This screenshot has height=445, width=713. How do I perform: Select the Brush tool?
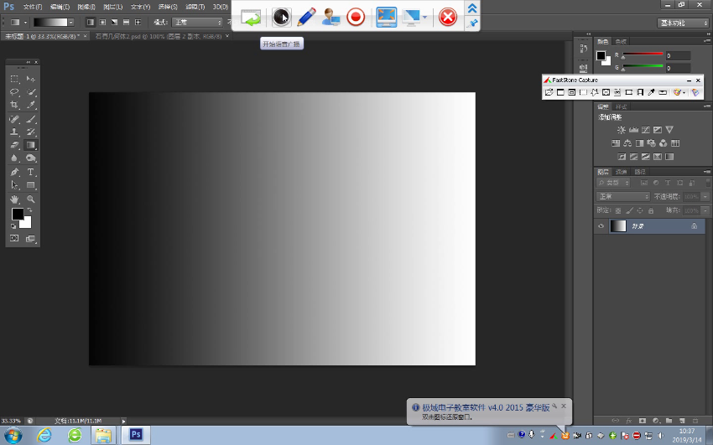click(30, 119)
